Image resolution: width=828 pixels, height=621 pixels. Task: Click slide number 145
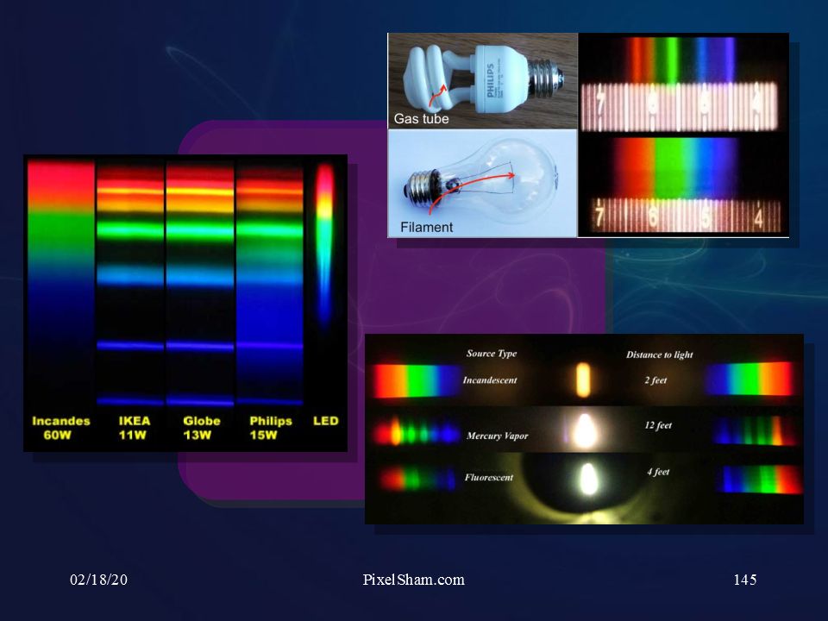pyautogui.click(x=744, y=580)
